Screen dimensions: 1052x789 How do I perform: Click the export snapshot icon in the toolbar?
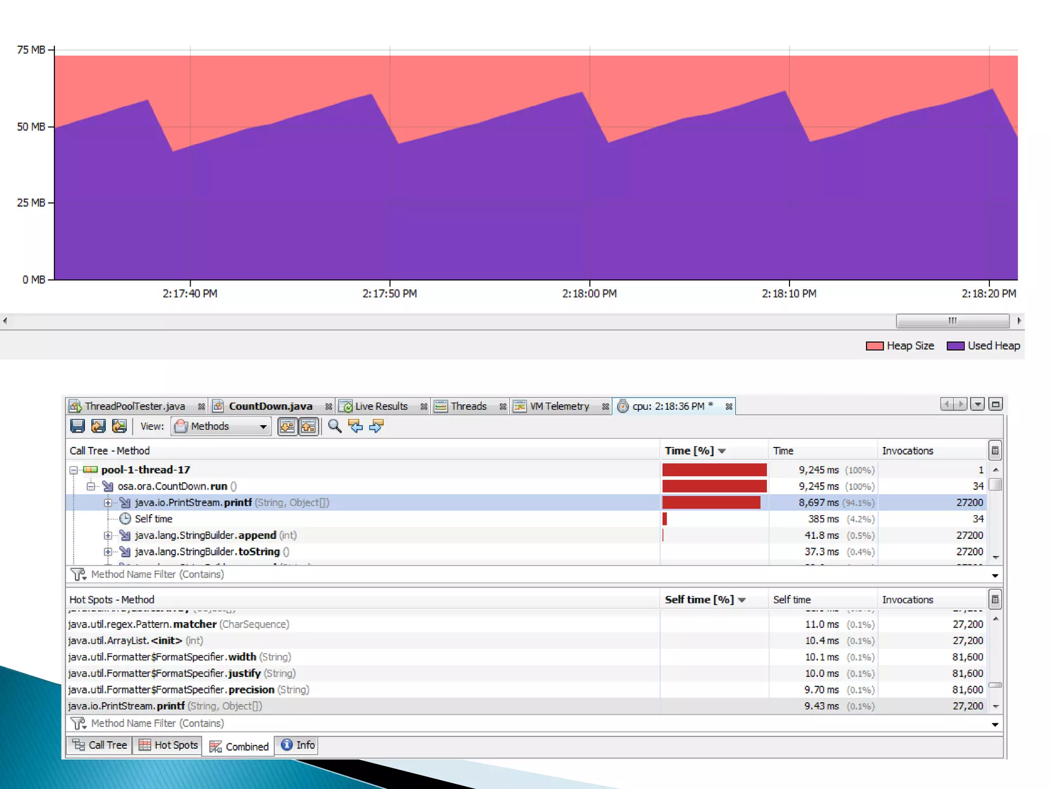pyautogui.click(x=98, y=426)
